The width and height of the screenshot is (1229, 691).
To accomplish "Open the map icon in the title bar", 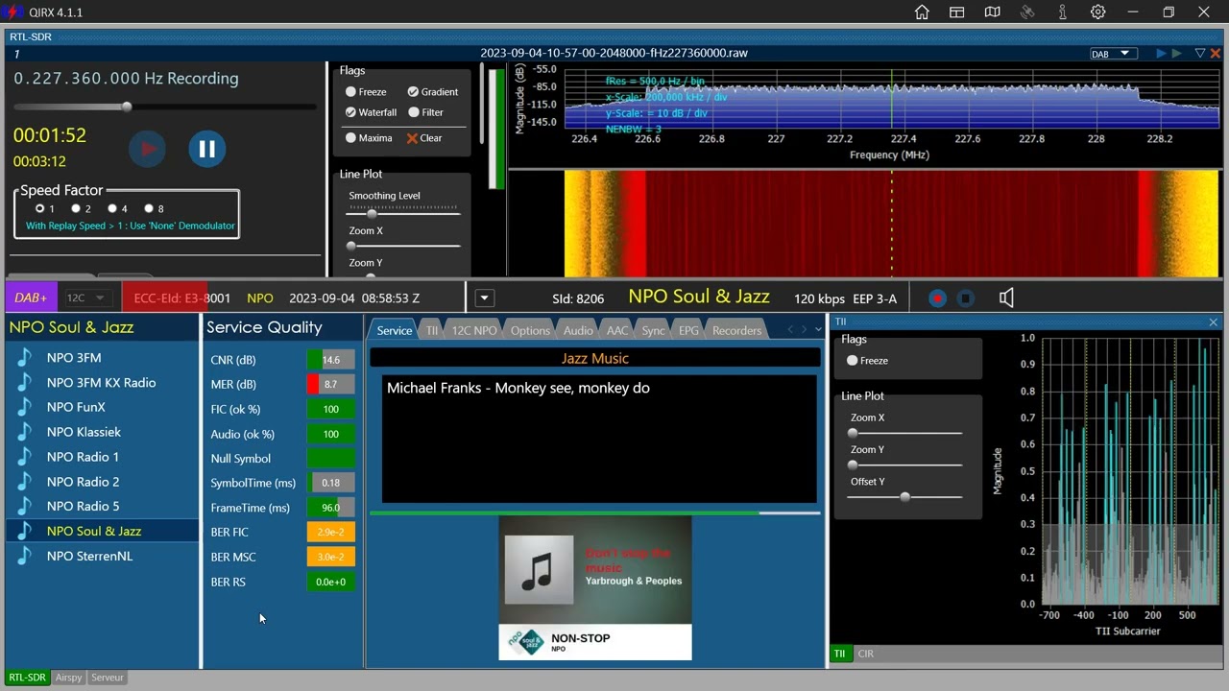I will (x=993, y=12).
